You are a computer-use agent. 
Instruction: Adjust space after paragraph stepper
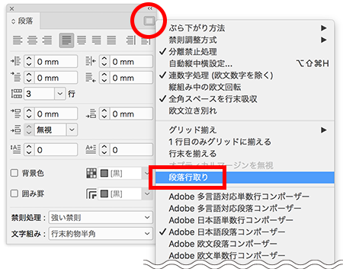point(104,114)
